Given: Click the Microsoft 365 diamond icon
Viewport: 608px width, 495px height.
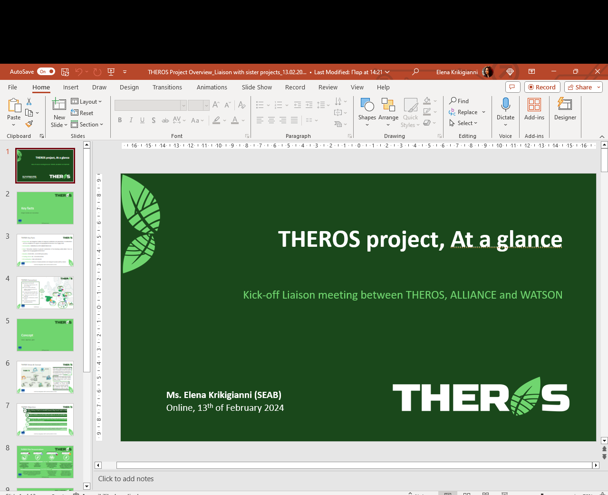Looking at the screenshot, I should tap(510, 72).
